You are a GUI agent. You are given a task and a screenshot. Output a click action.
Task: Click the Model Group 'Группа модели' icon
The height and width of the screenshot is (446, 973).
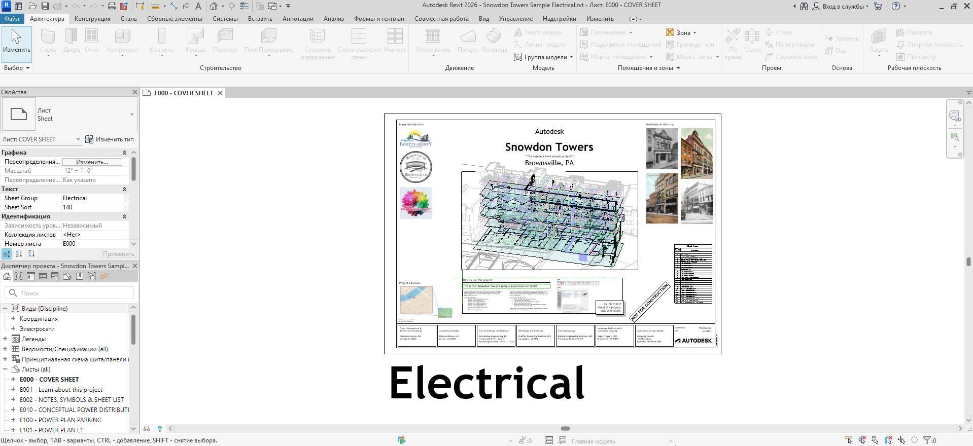(517, 57)
